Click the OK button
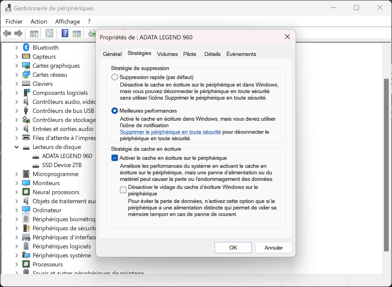Image resolution: width=392 pixels, height=287 pixels. [233, 248]
